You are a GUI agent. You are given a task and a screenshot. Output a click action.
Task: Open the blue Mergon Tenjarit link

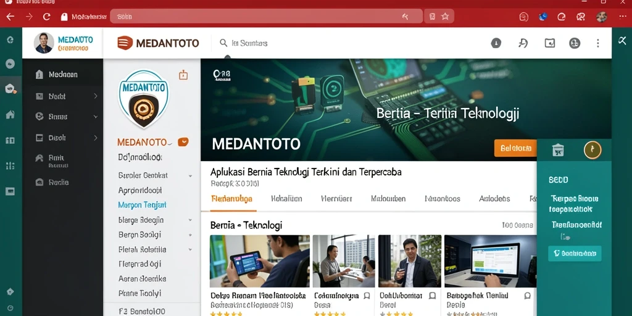(x=143, y=205)
